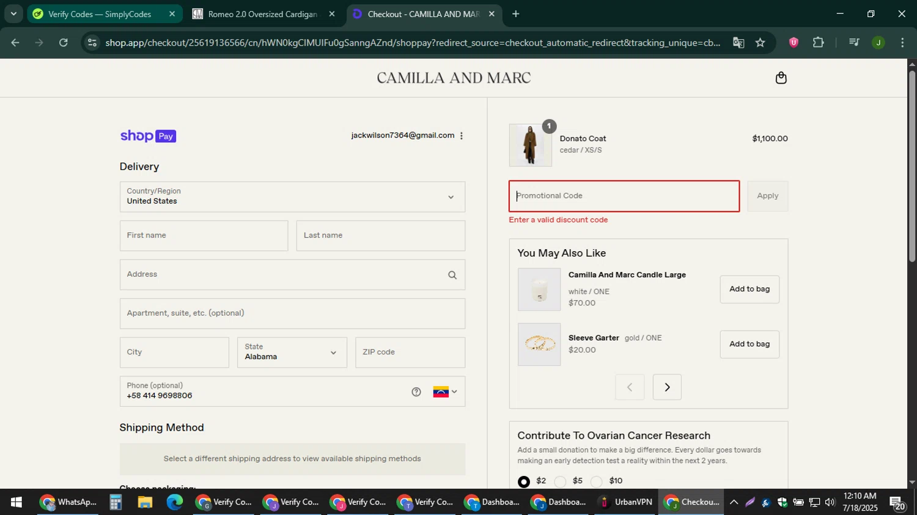Viewport: 917px width, 515px height.
Task: Click the Apartment, suite, etc. field
Action: point(292,313)
